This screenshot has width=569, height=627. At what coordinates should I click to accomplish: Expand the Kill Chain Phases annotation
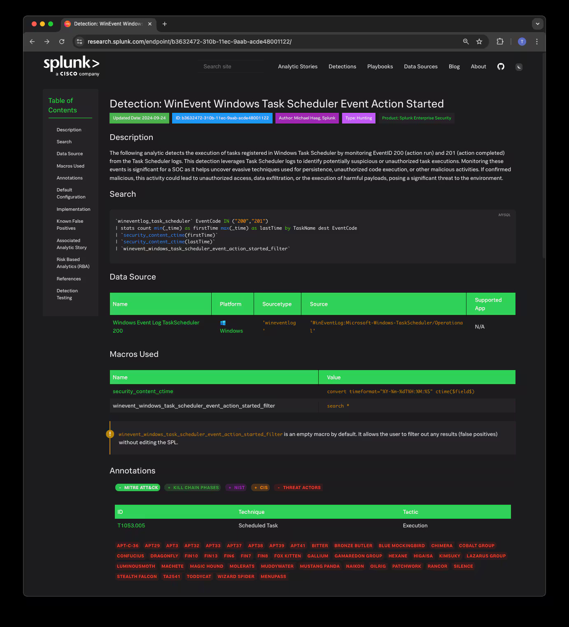192,487
